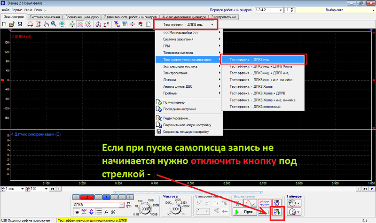376x223 pixels.
Task: Open the 100 value dropdown beside time scale
Action: pyautogui.click(x=46, y=189)
